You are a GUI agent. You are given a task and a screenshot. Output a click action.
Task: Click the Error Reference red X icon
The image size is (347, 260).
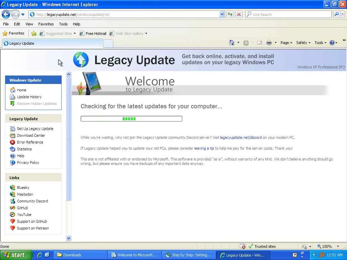click(13, 142)
